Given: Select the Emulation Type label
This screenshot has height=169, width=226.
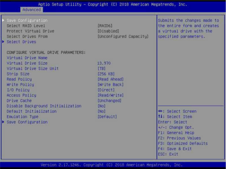Looking at the screenshot, I should point(22,117).
